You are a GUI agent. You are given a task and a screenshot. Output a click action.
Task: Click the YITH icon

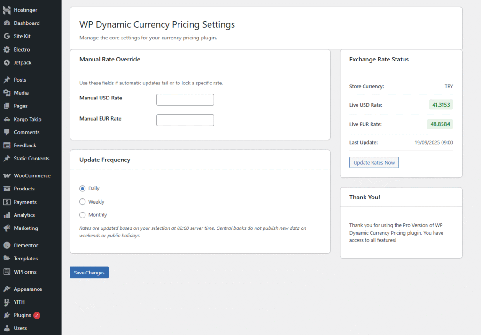(7, 302)
